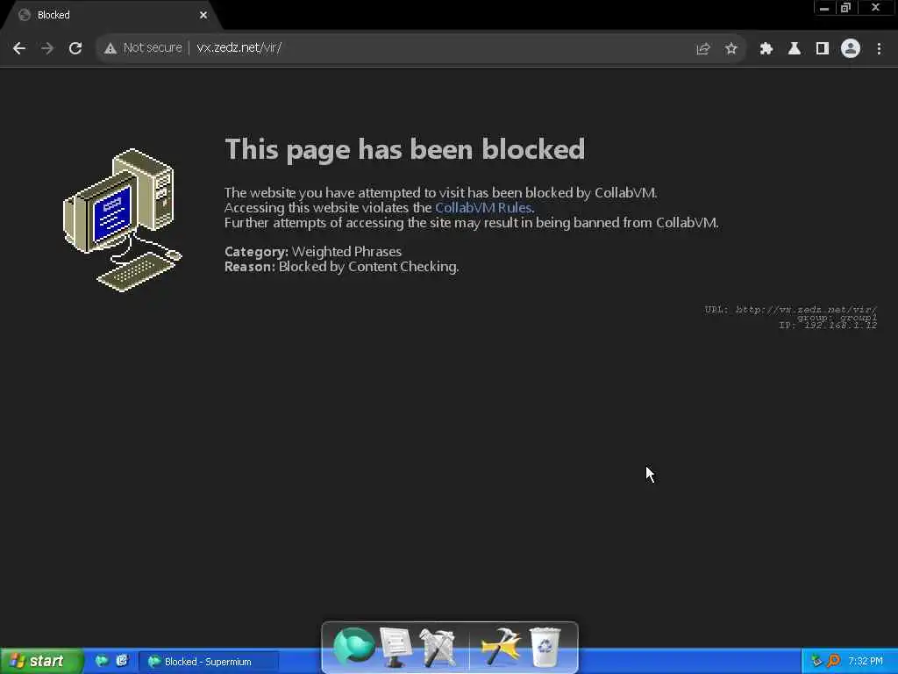This screenshot has width=898, height=674.
Task: Open the recycle bin dock icon
Action: (x=545, y=647)
